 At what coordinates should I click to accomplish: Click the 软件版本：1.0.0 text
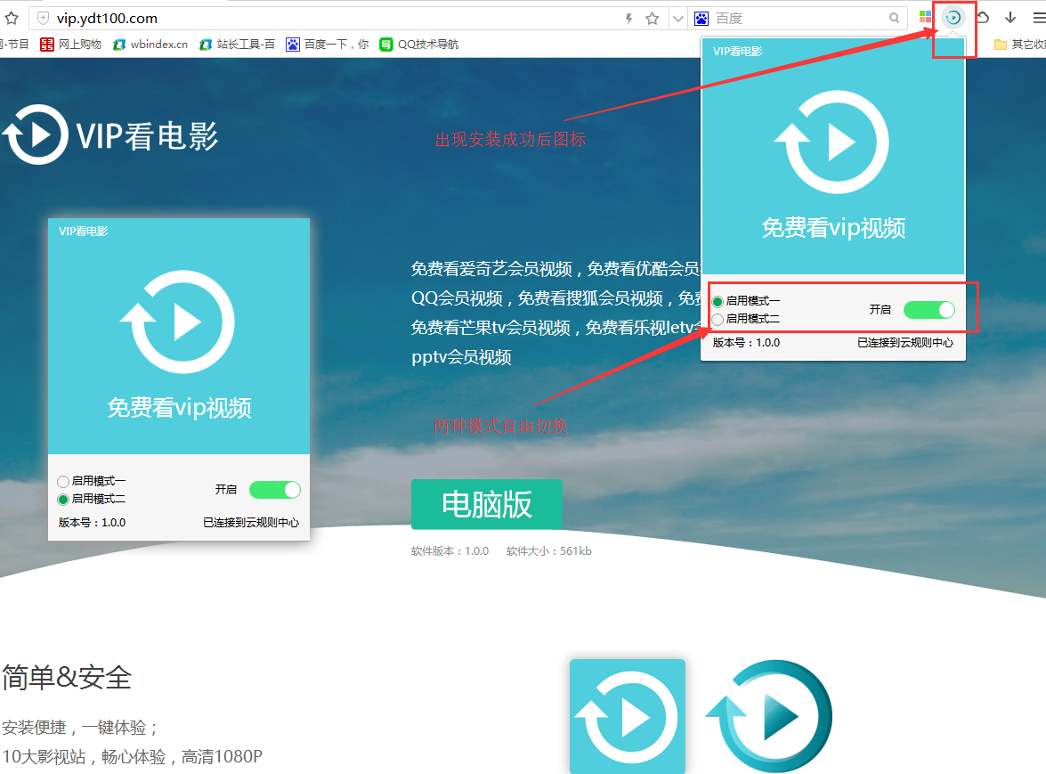click(x=450, y=551)
